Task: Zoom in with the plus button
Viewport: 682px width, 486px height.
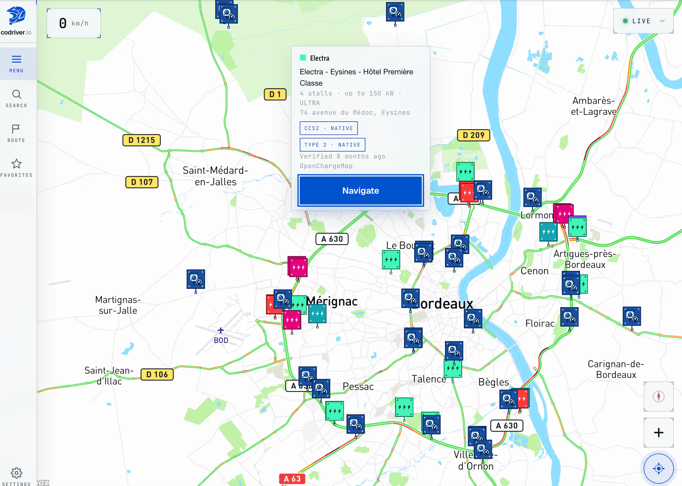Action: pos(658,432)
